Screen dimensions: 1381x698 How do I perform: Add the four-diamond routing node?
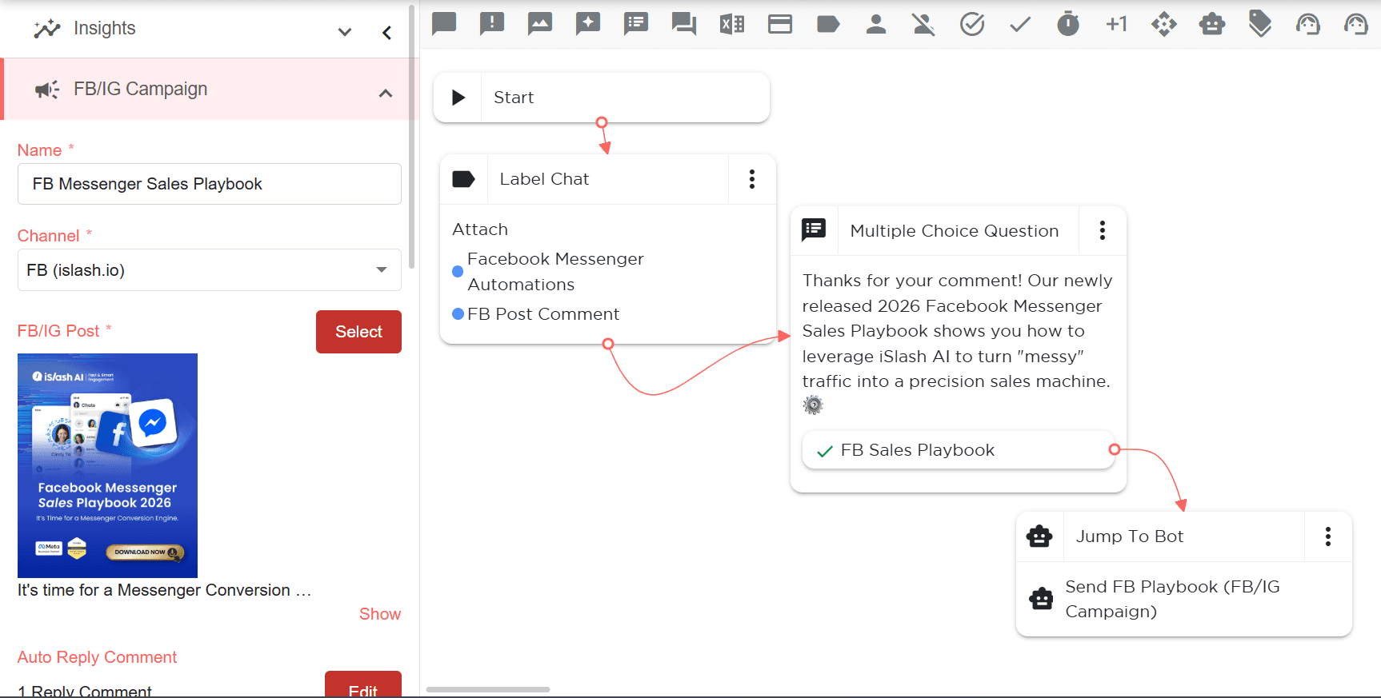(1164, 24)
